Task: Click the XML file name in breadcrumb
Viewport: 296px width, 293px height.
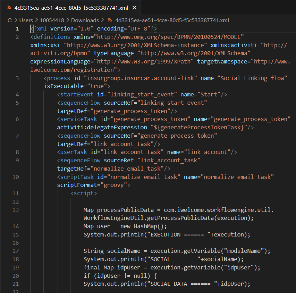Action: (172, 20)
